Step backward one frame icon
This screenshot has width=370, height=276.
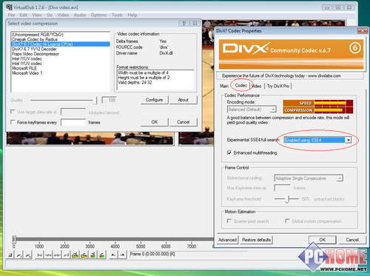click(x=48, y=255)
